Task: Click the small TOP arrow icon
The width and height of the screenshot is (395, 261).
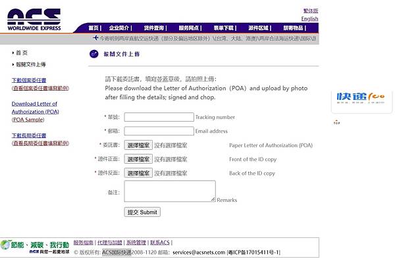Action: (x=336, y=122)
